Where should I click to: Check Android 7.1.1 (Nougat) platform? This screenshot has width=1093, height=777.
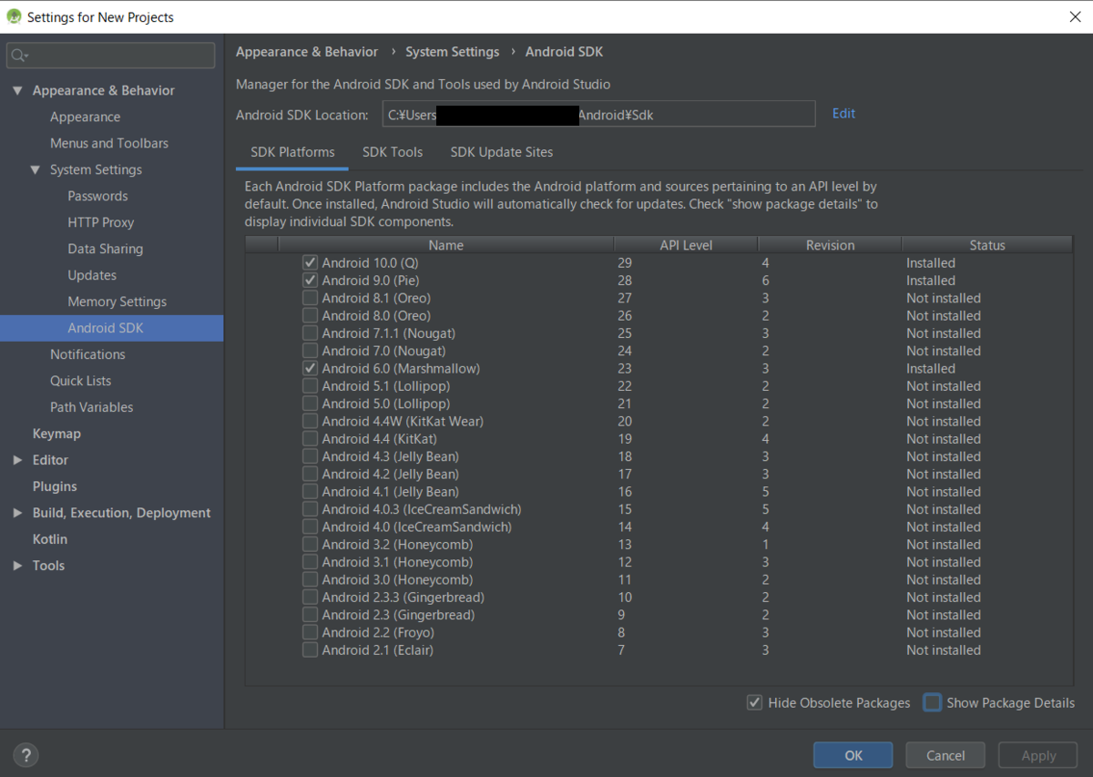311,333
